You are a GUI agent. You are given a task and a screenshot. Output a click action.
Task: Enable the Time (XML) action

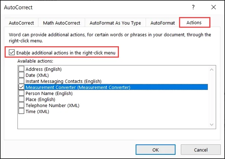coord(21,111)
